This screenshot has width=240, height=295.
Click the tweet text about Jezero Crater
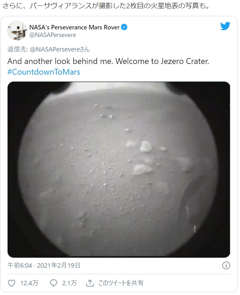pyautogui.click(x=108, y=61)
